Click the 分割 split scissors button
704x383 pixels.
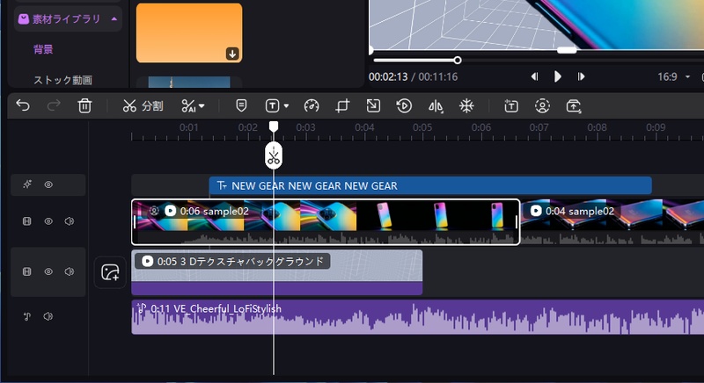pyautogui.click(x=143, y=106)
